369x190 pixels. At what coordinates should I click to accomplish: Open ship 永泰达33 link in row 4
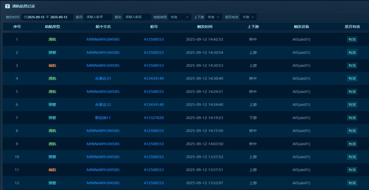point(103,79)
